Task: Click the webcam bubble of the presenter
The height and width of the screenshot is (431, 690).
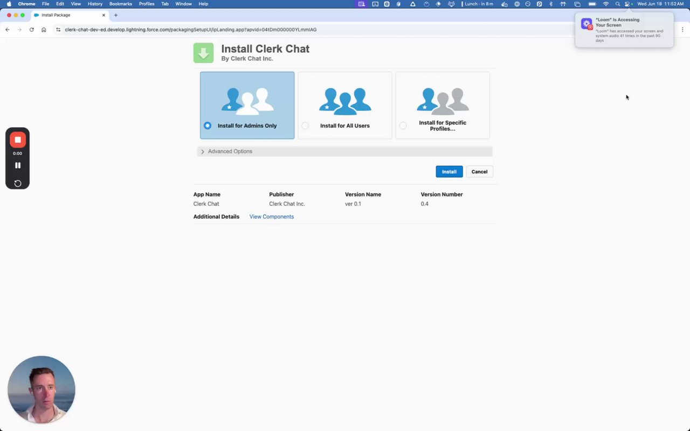Action: tap(42, 390)
